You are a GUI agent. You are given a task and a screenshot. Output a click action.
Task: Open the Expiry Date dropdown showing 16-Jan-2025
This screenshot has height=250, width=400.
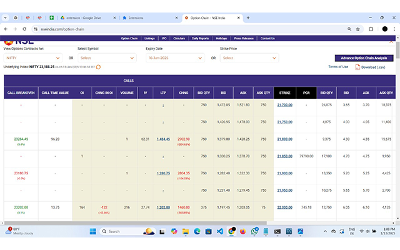175,58
